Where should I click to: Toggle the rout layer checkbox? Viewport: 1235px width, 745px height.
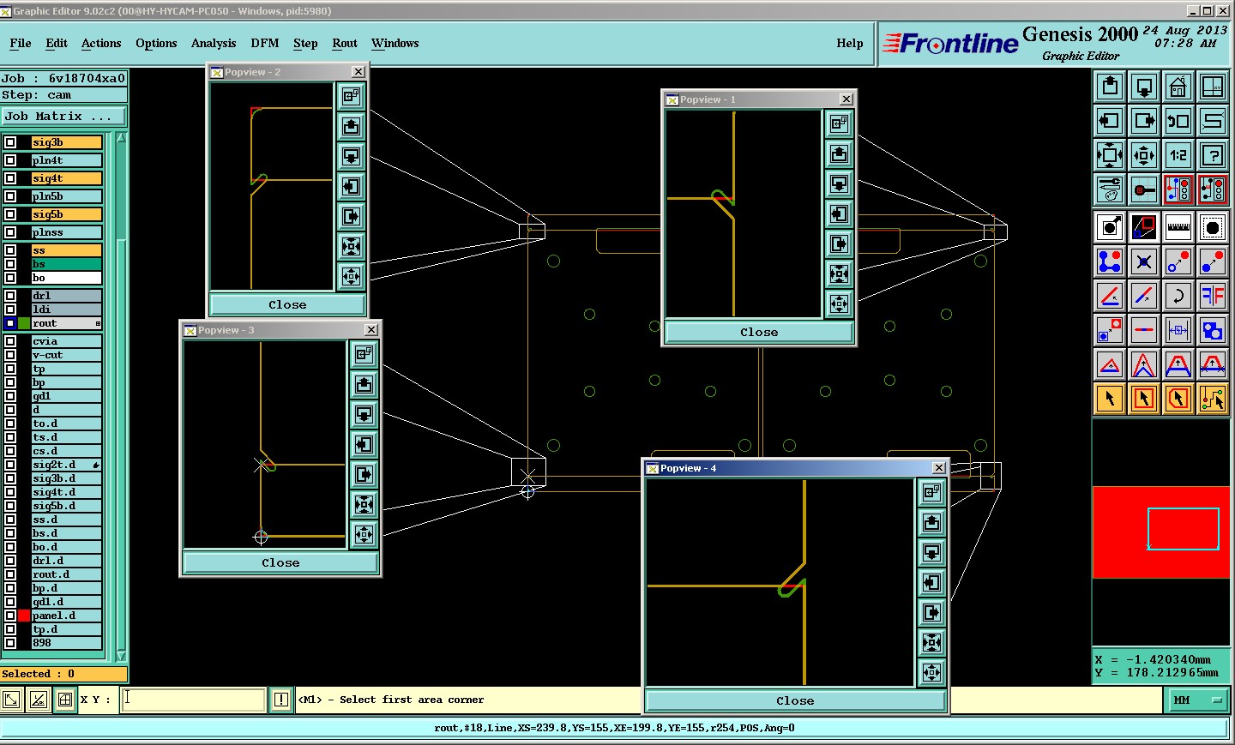click(x=10, y=323)
